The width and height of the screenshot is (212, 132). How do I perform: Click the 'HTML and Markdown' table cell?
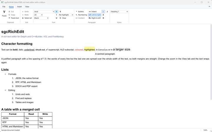coord(13,127)
